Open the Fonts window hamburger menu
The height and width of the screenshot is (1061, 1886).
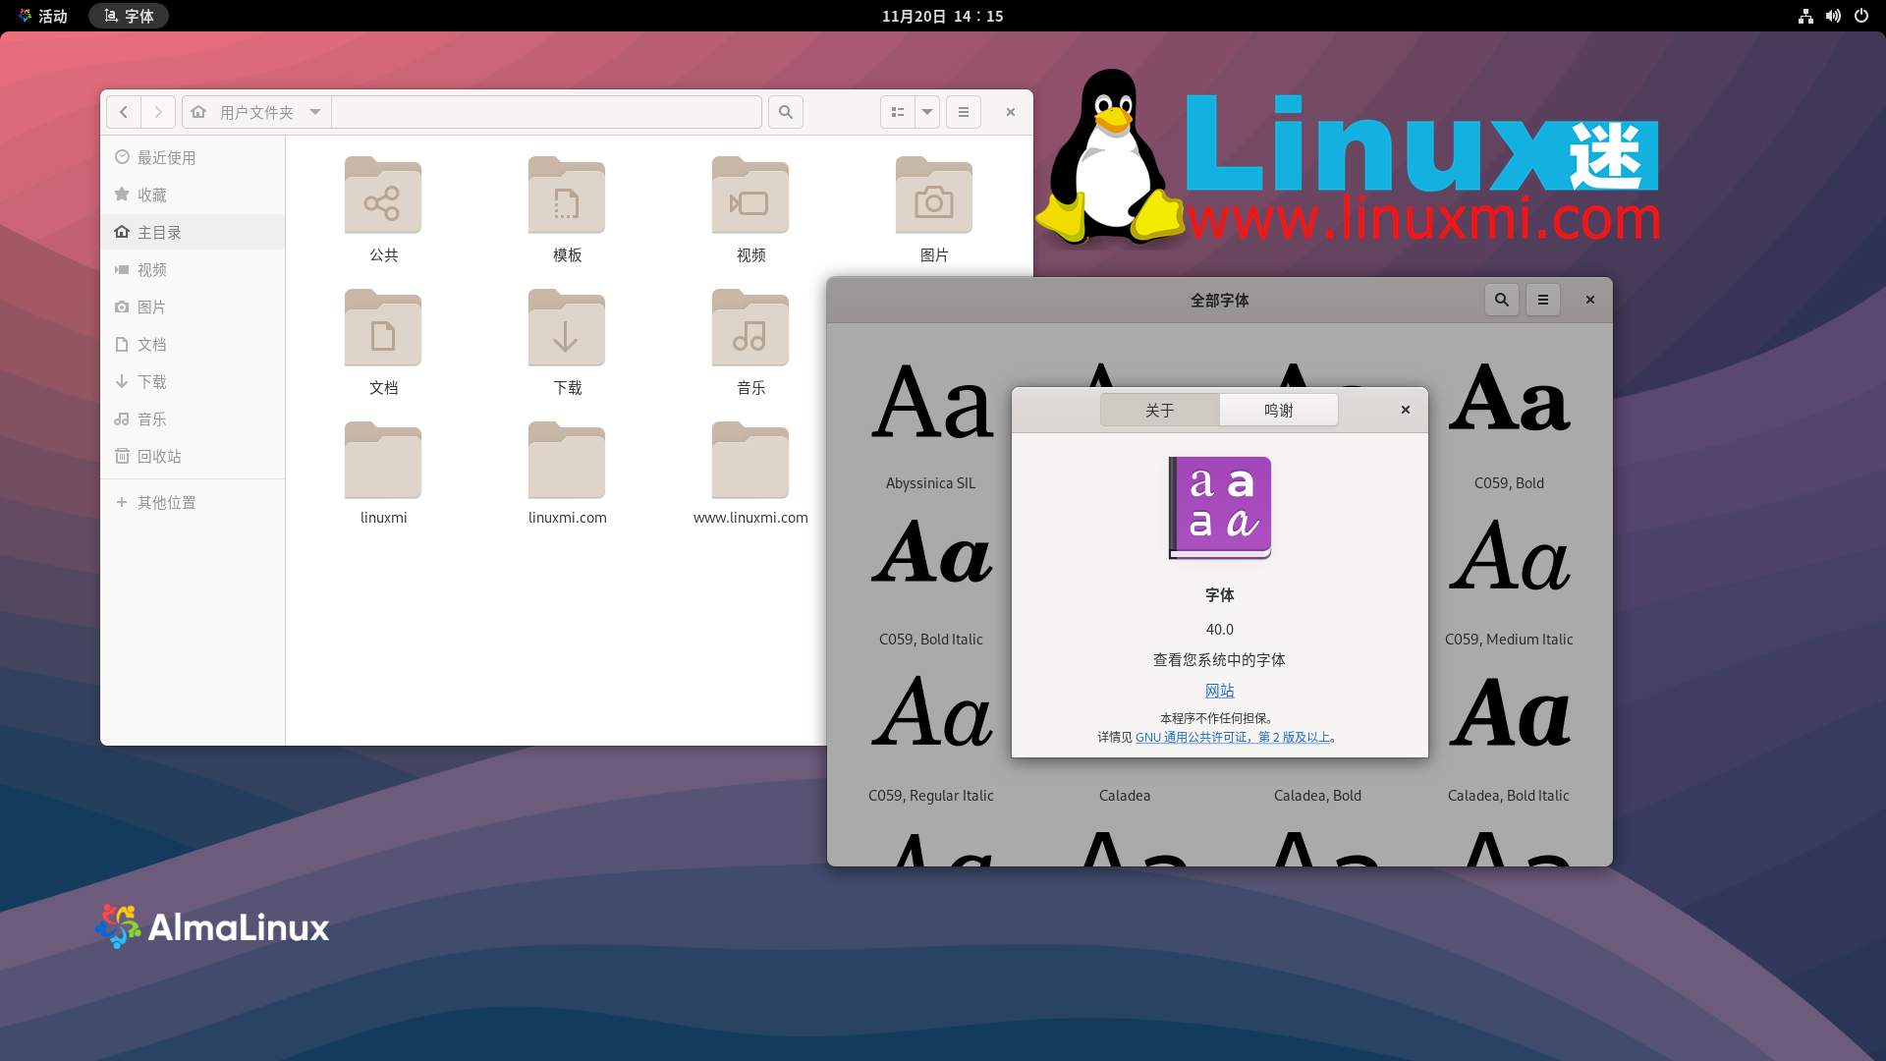click(1543, 300)
